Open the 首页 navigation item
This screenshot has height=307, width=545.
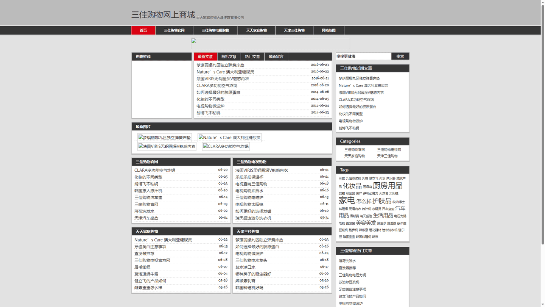[143, 30]
